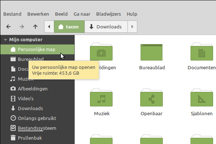Open the Documenten folder icon
This screenshot has height=144, width=216.
[x=202, y=52]
